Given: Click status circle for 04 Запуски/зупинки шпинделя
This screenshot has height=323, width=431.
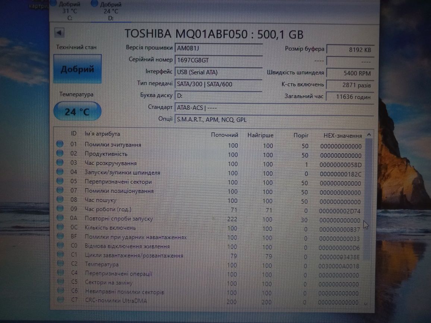Looking at the screenshot, I should coord(60,172).
